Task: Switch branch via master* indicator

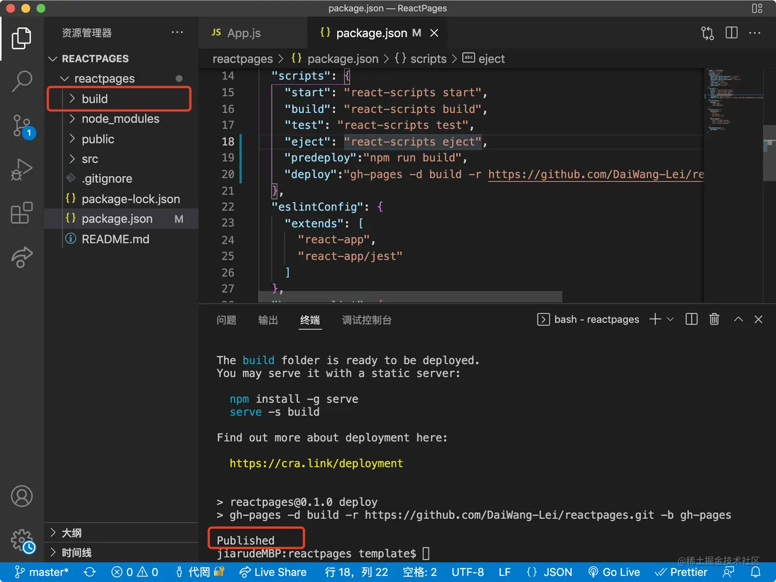Action: click(42, 572)
